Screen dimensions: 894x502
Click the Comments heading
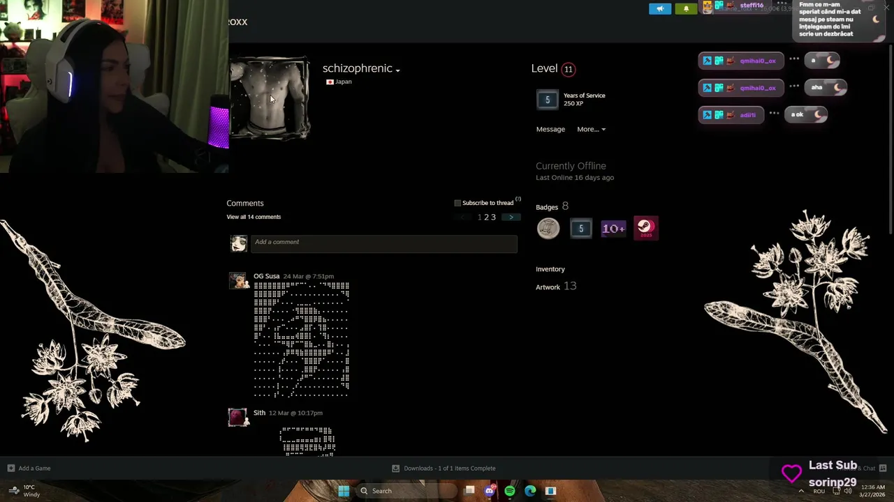[245, 203]
